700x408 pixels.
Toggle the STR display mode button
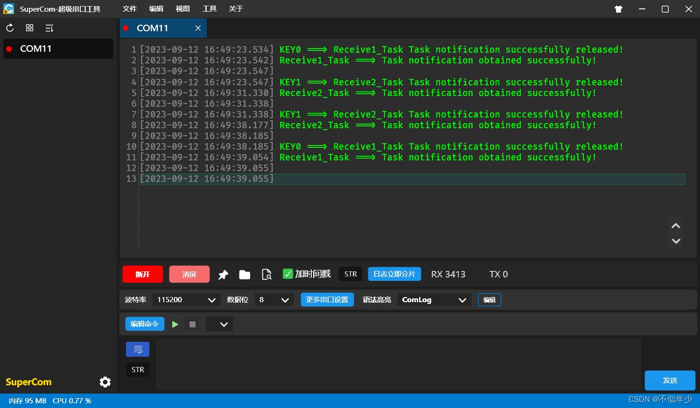click(x=350, y=274)
